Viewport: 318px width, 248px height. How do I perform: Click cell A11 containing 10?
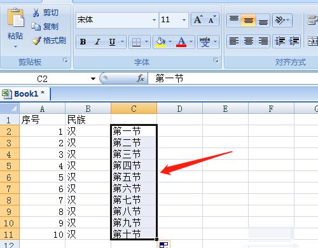pos(43,234)
